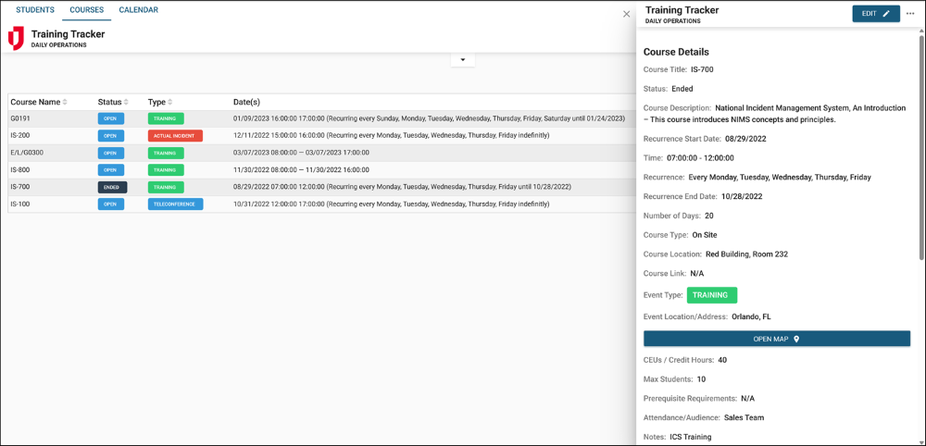
Task: Click the three-dot more options icon
Action: click(909, 14)
